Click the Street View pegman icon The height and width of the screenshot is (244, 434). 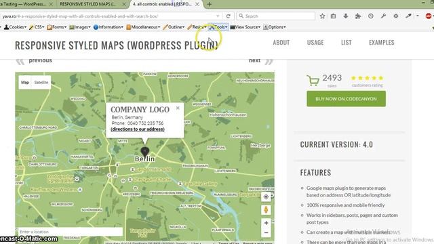(266, 209)
